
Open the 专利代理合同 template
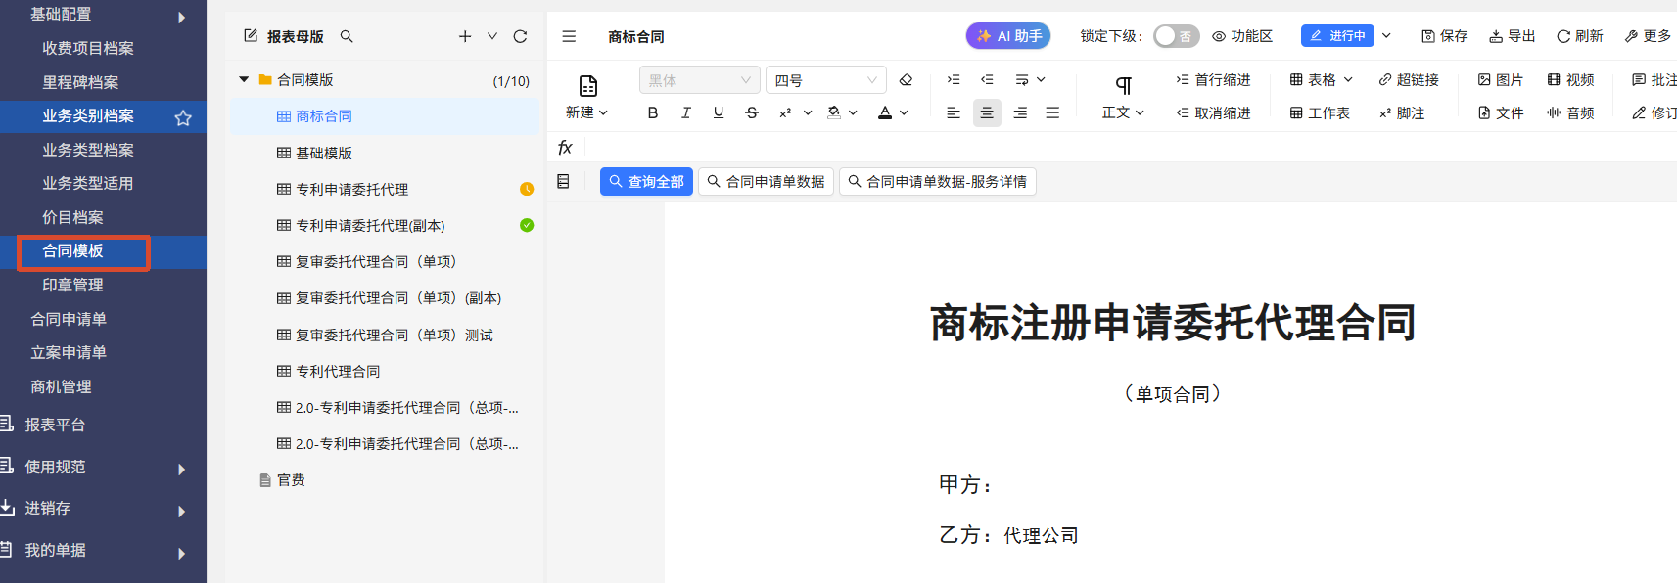click(x=338, y=372)
